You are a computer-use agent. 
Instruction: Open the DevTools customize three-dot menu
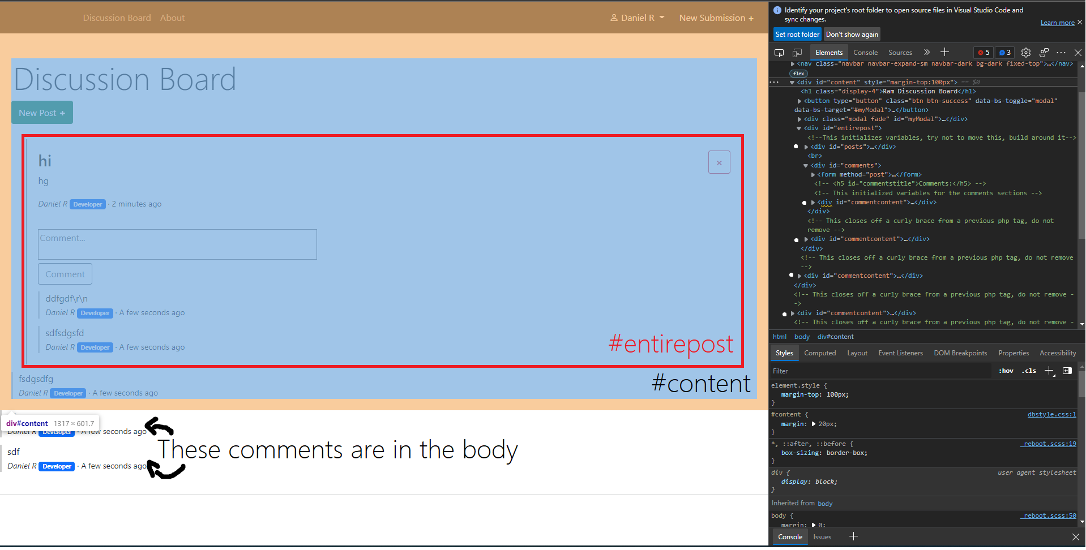point(1061,53)
